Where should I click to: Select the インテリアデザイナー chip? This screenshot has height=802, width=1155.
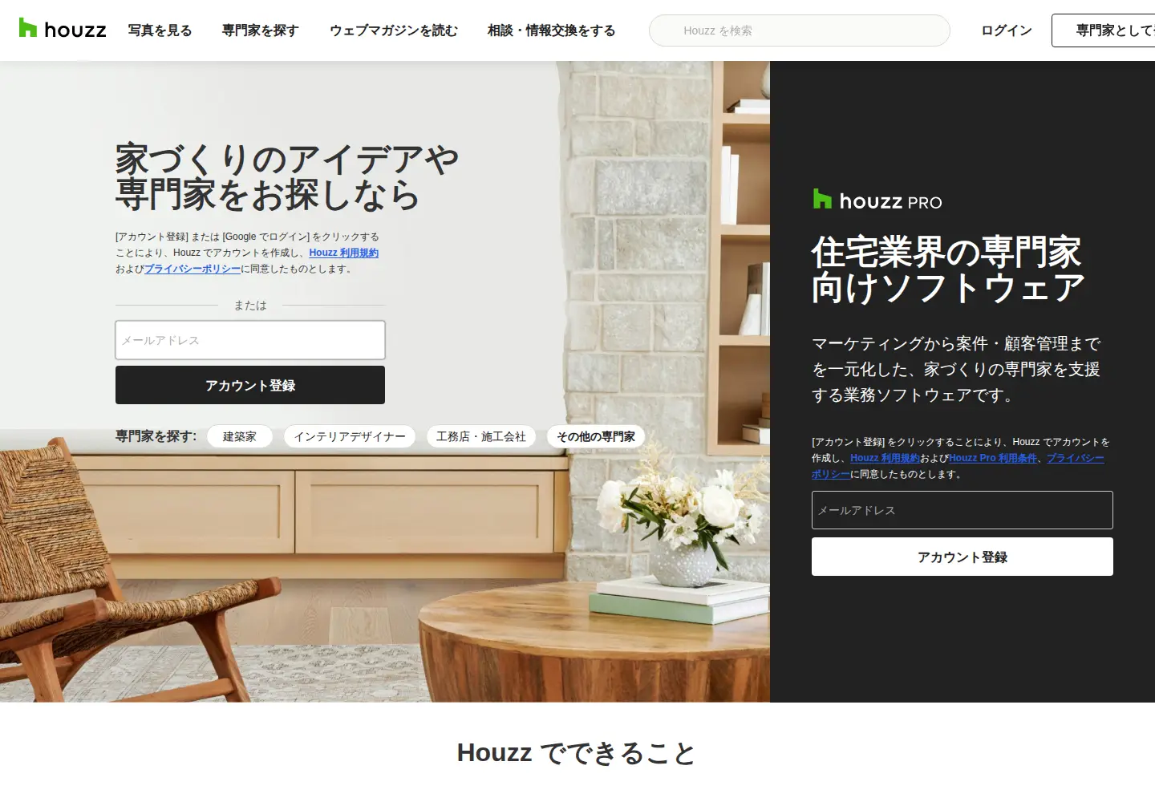coord(350,436)
